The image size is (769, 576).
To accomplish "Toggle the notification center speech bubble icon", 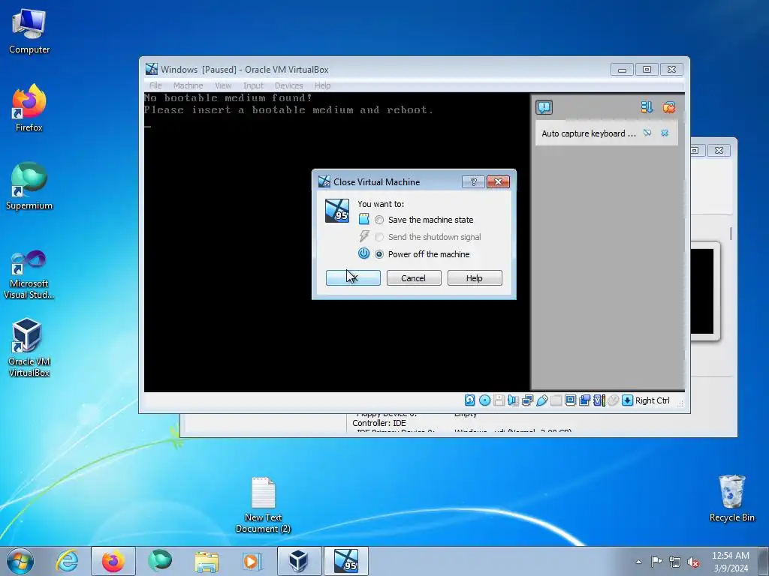I will (544, 107).
